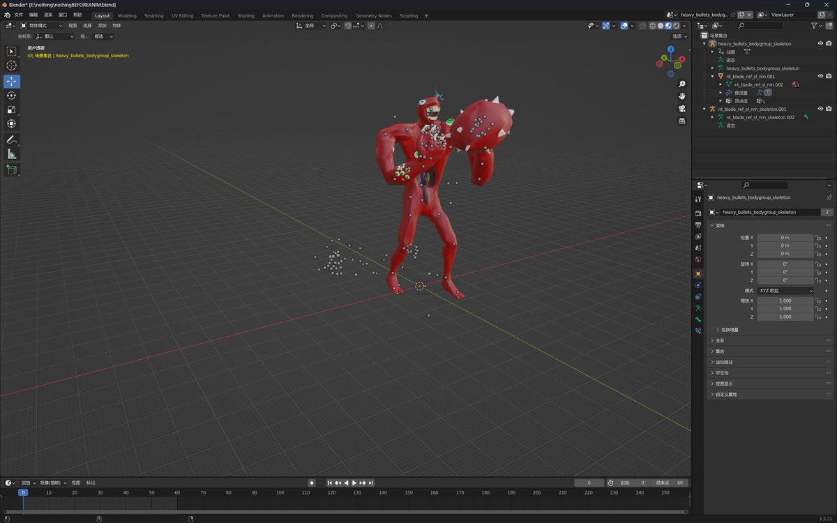Toggle lock on Location X
The height and width of the screenshot is (523, 837).
coord(817,238)
